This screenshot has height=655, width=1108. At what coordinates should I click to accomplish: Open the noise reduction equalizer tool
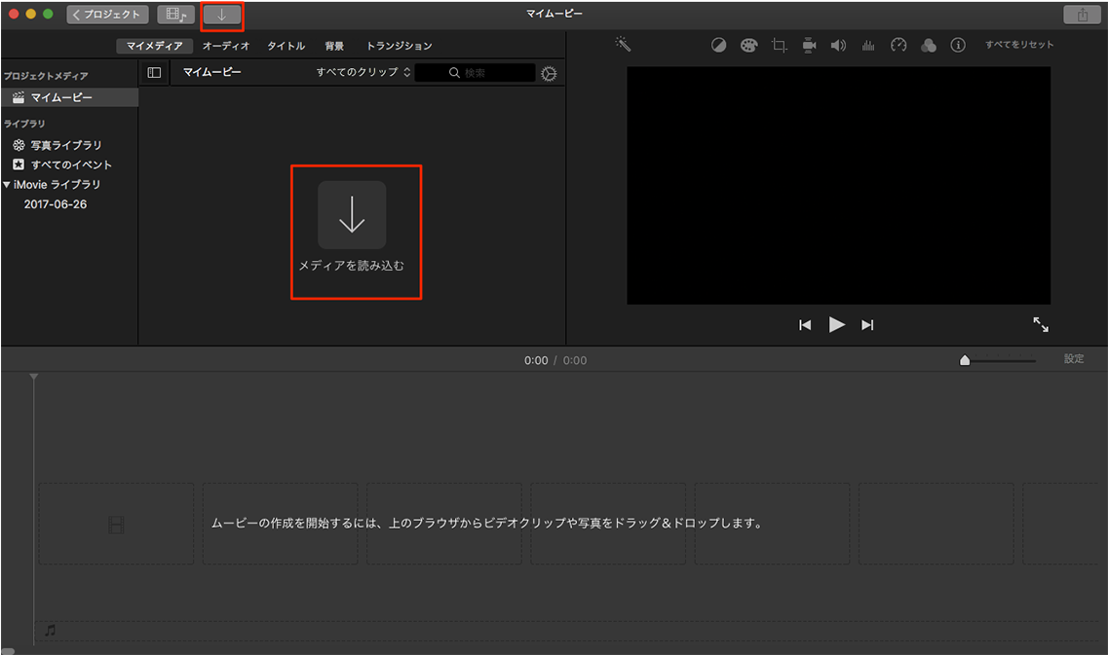click(868, 44)
